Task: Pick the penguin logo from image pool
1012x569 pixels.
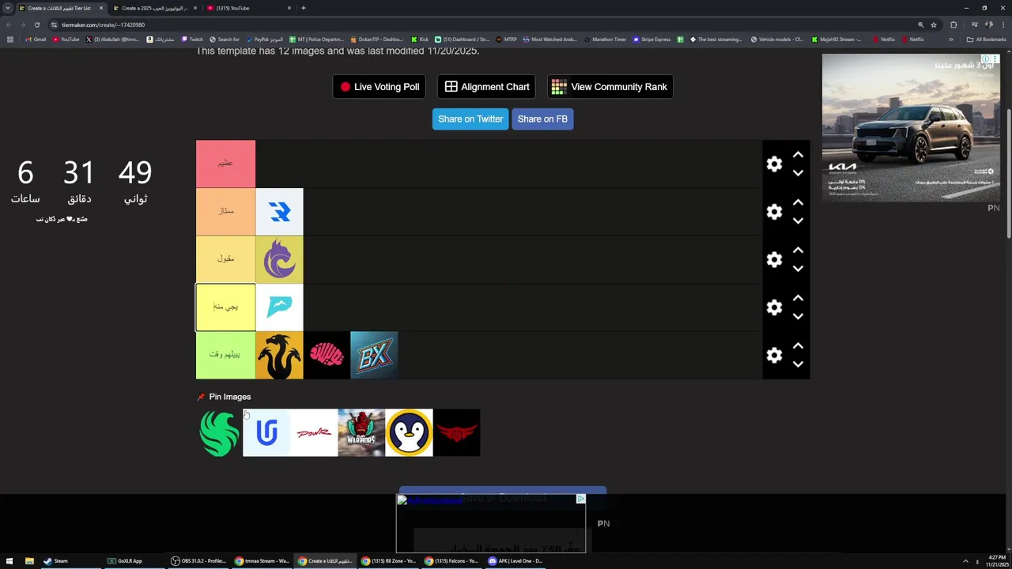Action: tap(409, 432)
